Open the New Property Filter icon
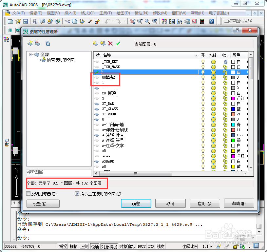This screenshot has height=252, width=267. click(30, 43)
